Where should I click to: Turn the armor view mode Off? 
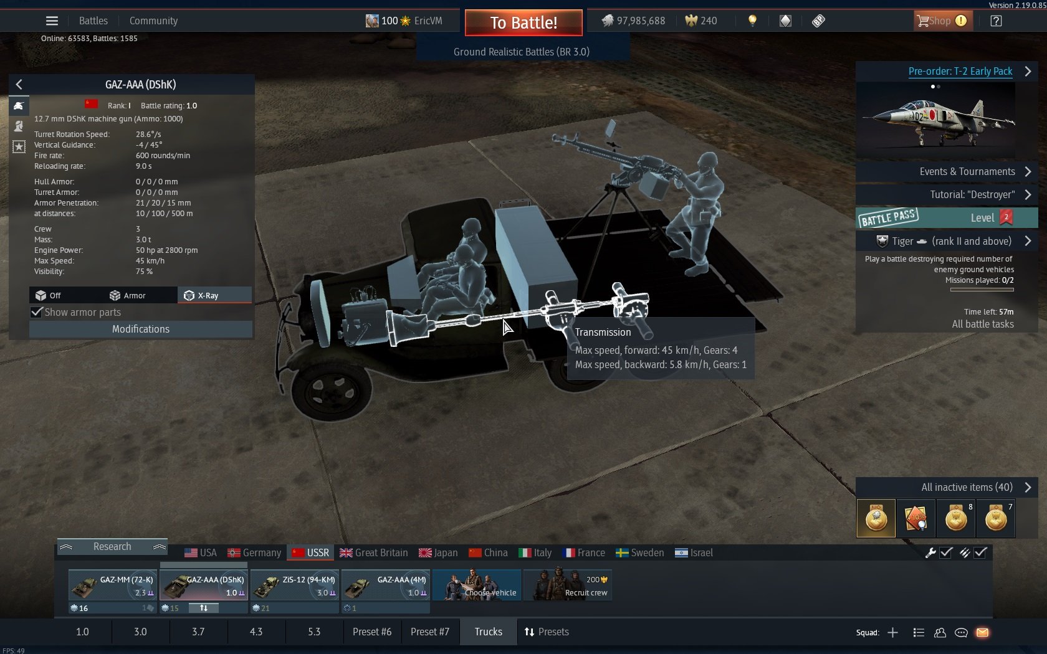pos(49,295)
